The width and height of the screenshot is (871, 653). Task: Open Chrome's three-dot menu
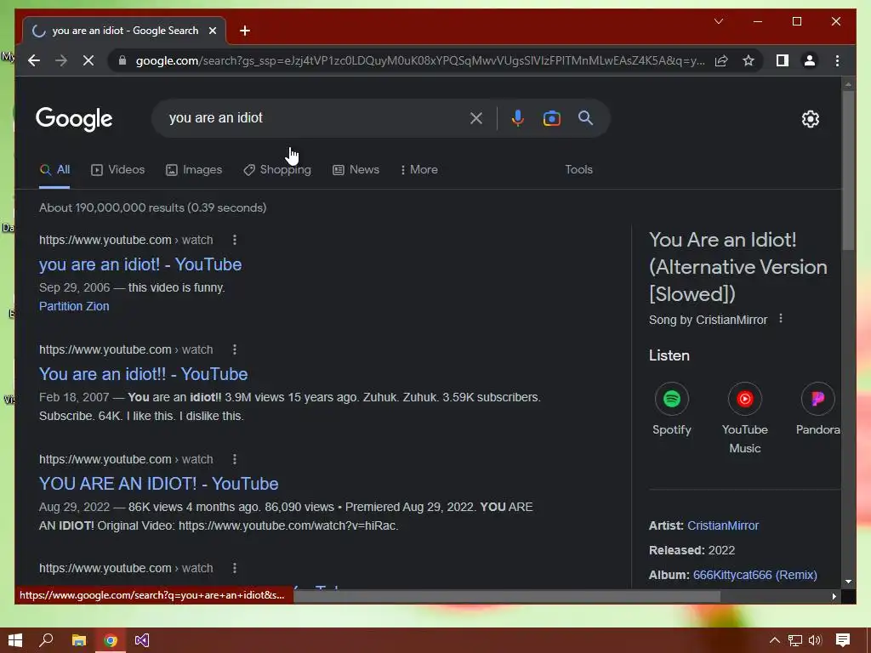(837, 60)
